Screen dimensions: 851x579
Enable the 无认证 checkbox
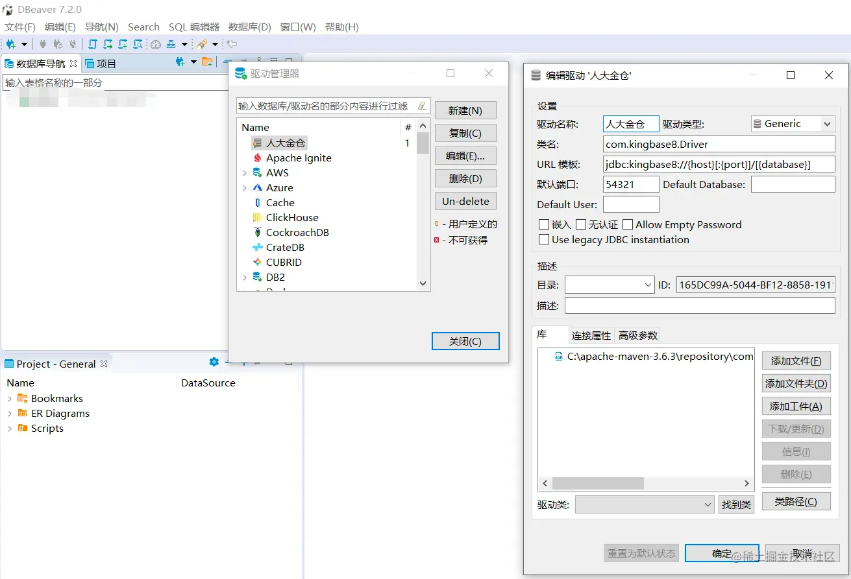(x=580, y=224)
